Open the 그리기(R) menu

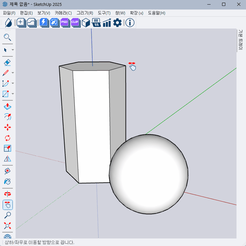point(85,13)
